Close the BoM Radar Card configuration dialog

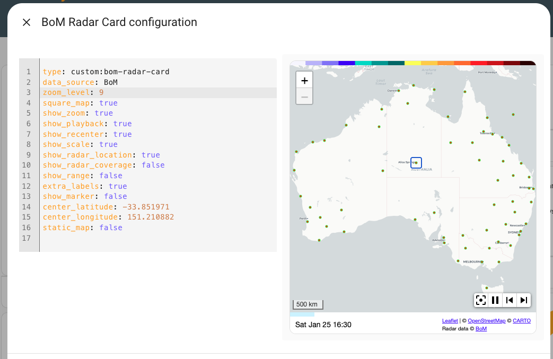(x=26, y=22)
